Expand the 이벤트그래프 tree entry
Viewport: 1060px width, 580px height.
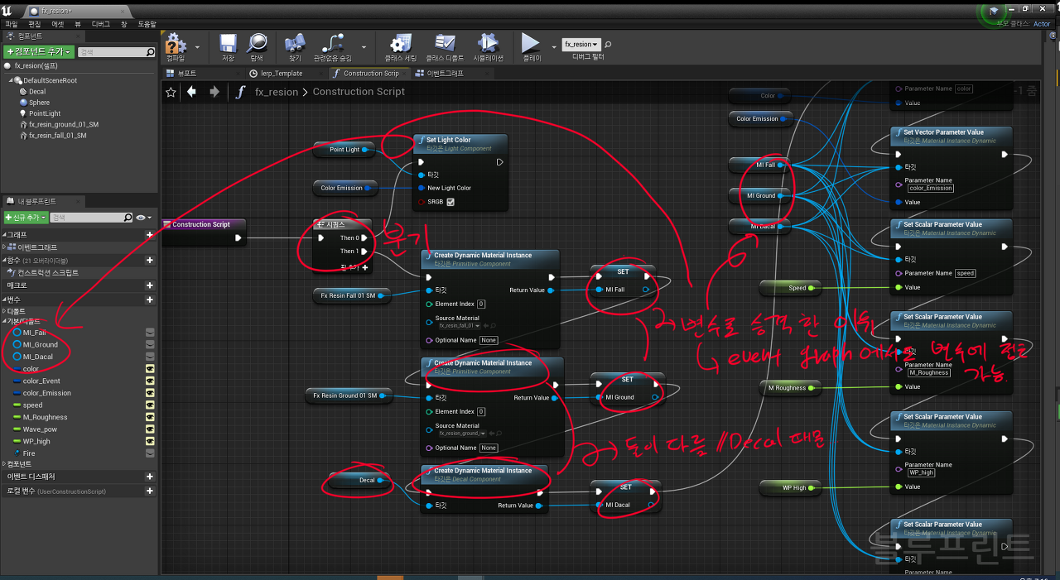point(4,247)
